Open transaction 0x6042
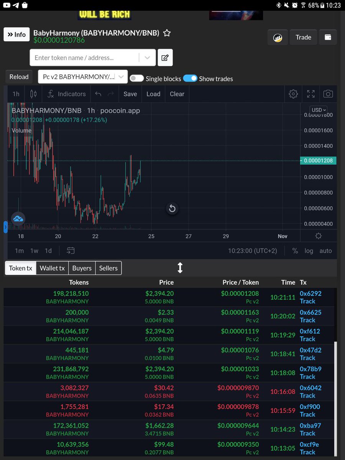345x460 pixels. click(310, 388)
